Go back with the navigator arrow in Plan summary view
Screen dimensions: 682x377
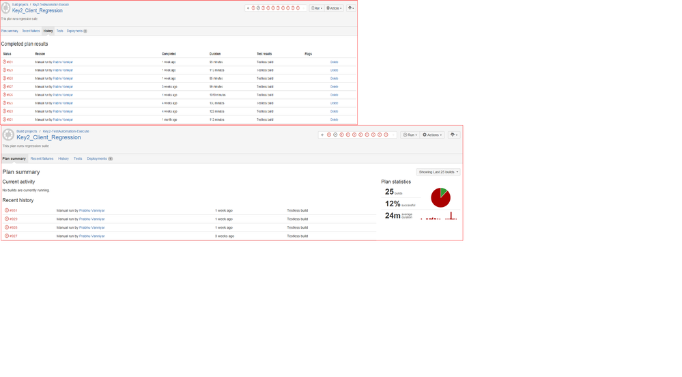(322, 135)
